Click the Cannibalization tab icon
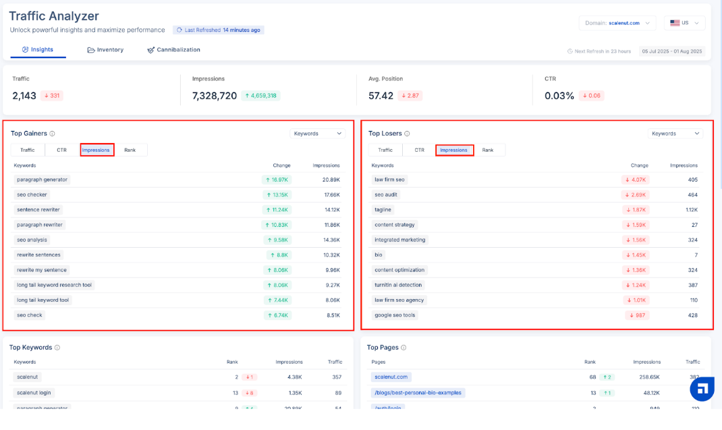Screen dimensions: 722x430 (x=151, y=50)
